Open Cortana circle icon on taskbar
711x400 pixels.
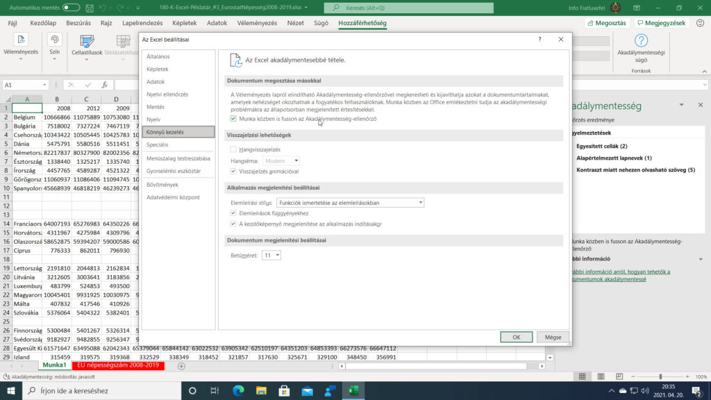pyautogui.click(x=192, y=390)
